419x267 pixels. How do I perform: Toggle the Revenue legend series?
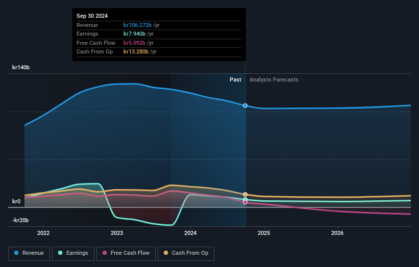[29, 253]
